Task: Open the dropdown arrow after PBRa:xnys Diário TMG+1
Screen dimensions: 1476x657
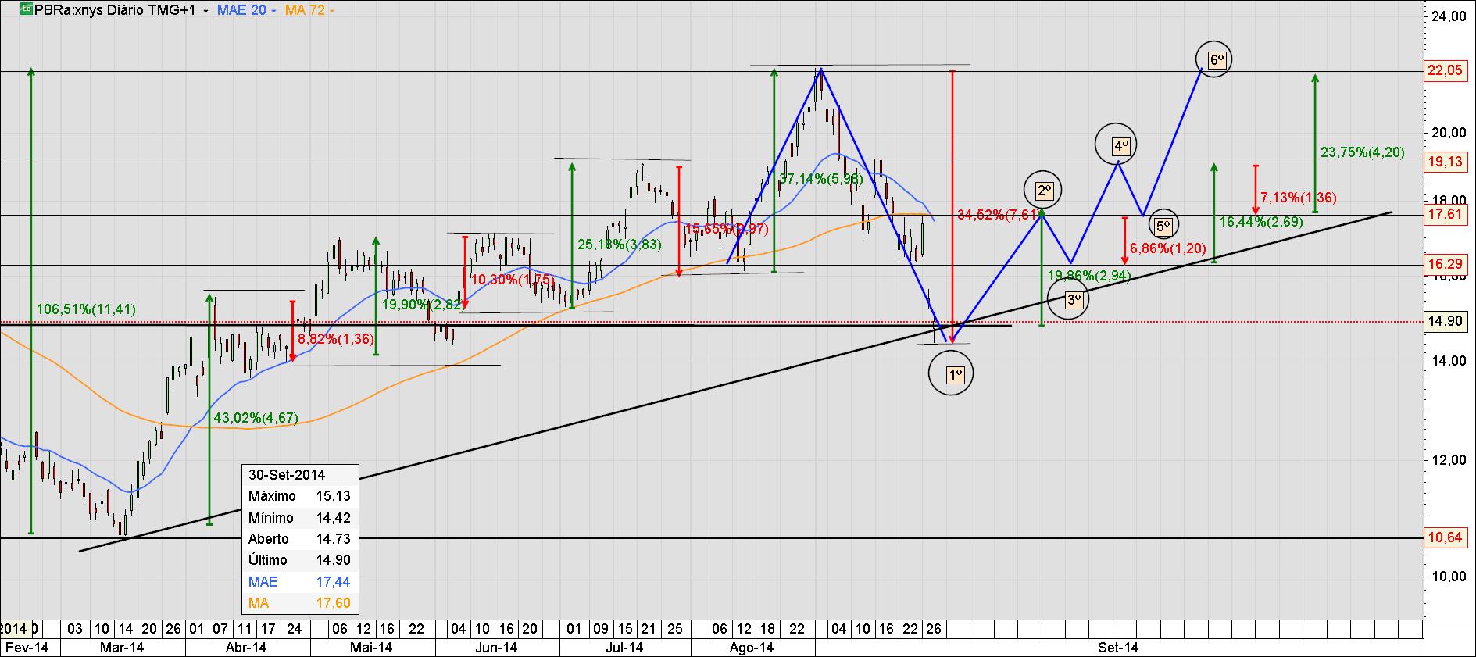Action: click(x=205, y=12)
